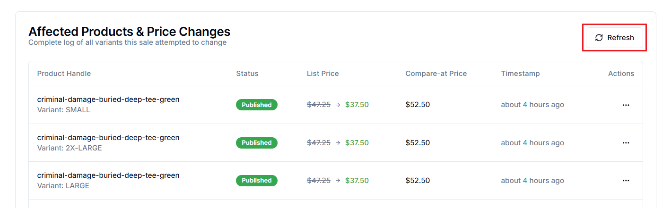Screen dimensions: 671x208
Task: Click compare-at $52.50 in LARGE row
Action: [x=418, y=180]
